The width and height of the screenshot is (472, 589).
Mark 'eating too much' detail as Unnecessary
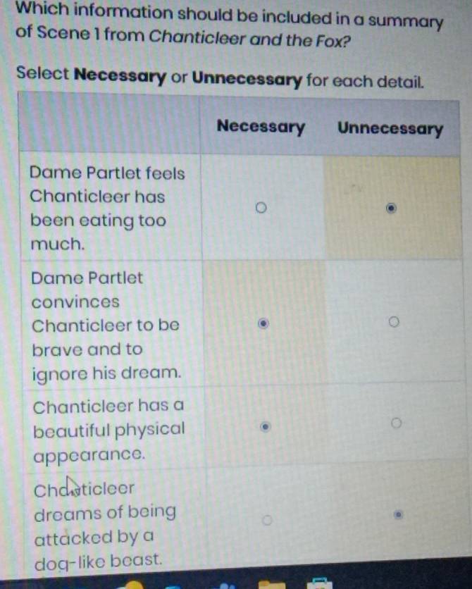coord(391,208)
